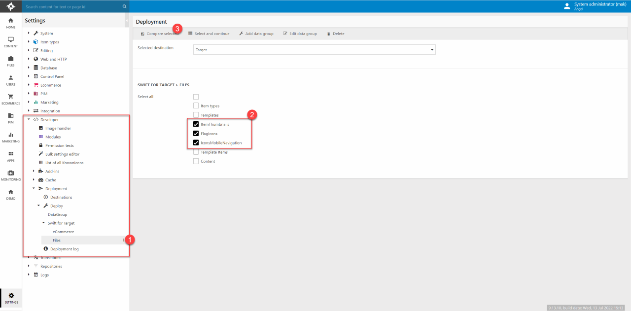Viewport: 631px width, 311px height.
Task: Open the Files section in left navigation
Action: (x=11, y=61)
